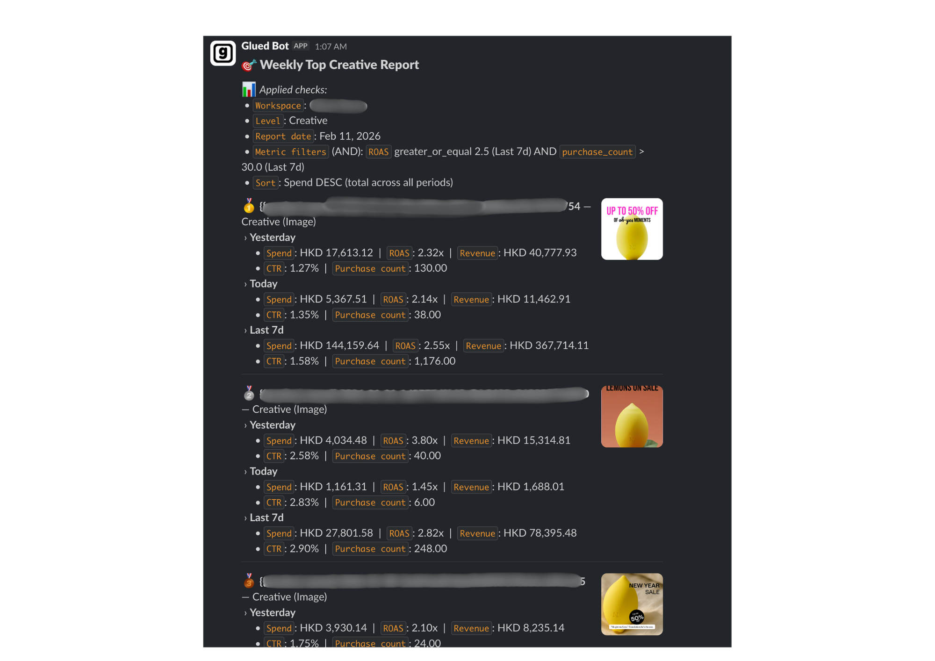The height and width of the screenshot is (661, 935).
Task: Click the bar chart emoji icon
Action: point(249,89)
